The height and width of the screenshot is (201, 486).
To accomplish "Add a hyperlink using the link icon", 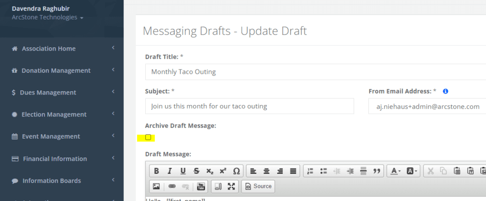I will (172, 186).
